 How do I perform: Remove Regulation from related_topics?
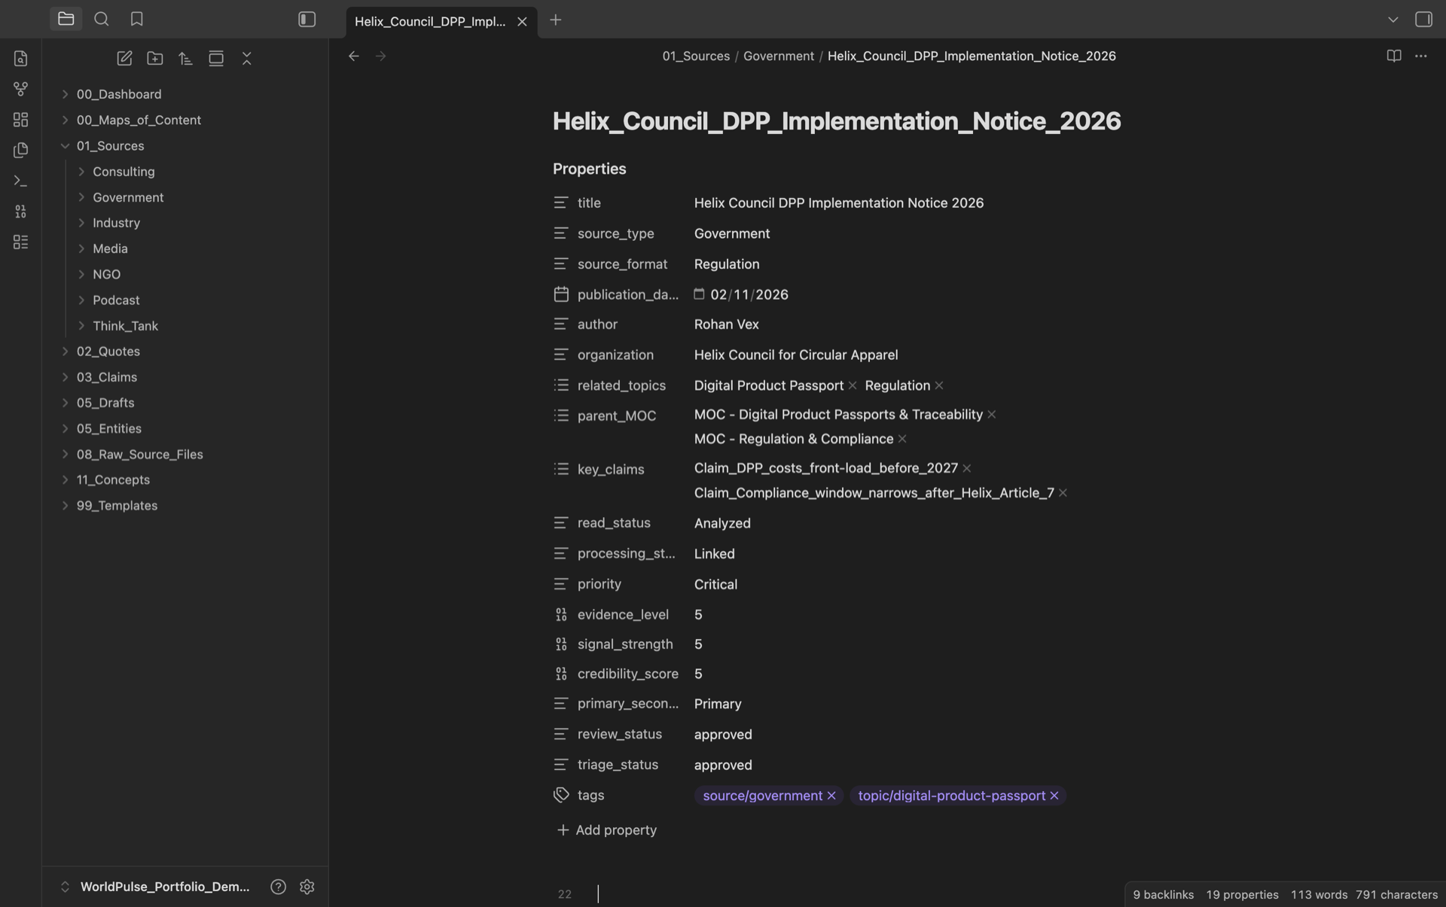(939, 385)
